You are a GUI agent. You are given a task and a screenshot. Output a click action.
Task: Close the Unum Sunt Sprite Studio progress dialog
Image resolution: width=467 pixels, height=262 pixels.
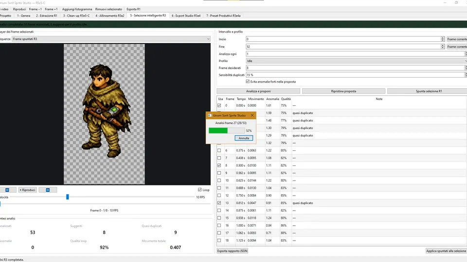[x=252, y=115]
